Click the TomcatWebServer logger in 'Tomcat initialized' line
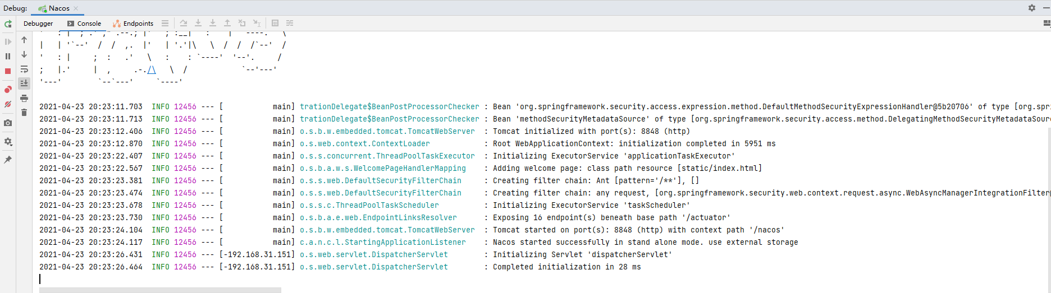 point(387,131)
